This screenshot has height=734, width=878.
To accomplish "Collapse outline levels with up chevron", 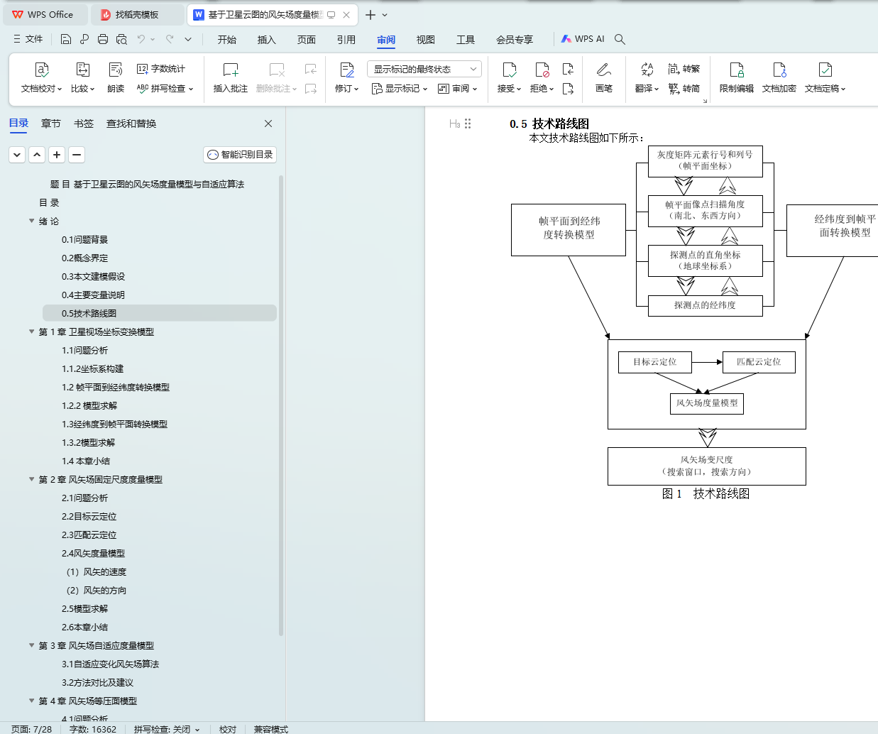I will (x=37, y=154).
